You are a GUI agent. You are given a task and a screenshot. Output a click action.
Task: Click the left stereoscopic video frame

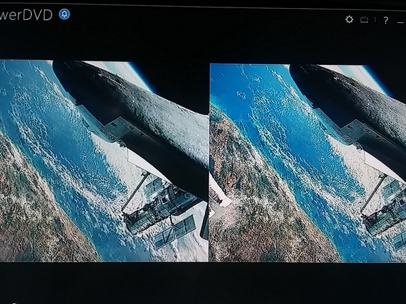pyautogui.click(x=104, y=161)
